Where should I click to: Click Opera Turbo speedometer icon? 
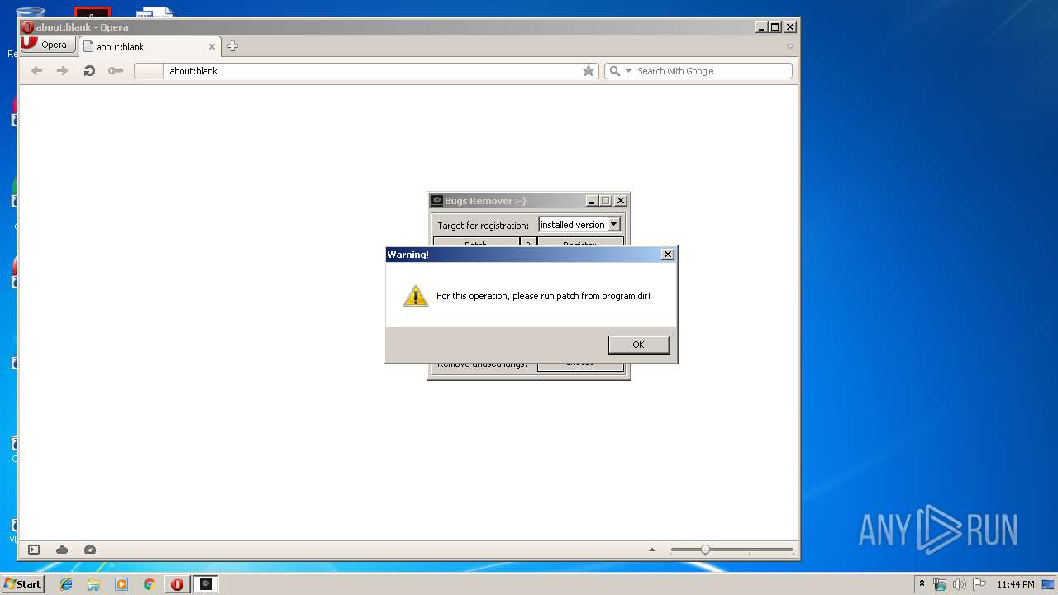click(90, 550)
